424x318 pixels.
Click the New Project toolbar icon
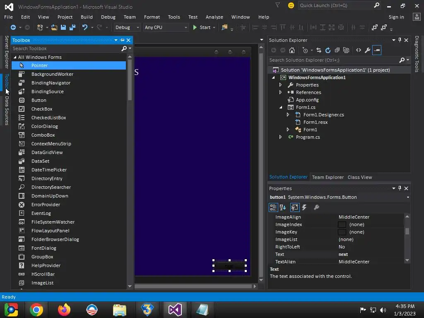coord(40,27)
